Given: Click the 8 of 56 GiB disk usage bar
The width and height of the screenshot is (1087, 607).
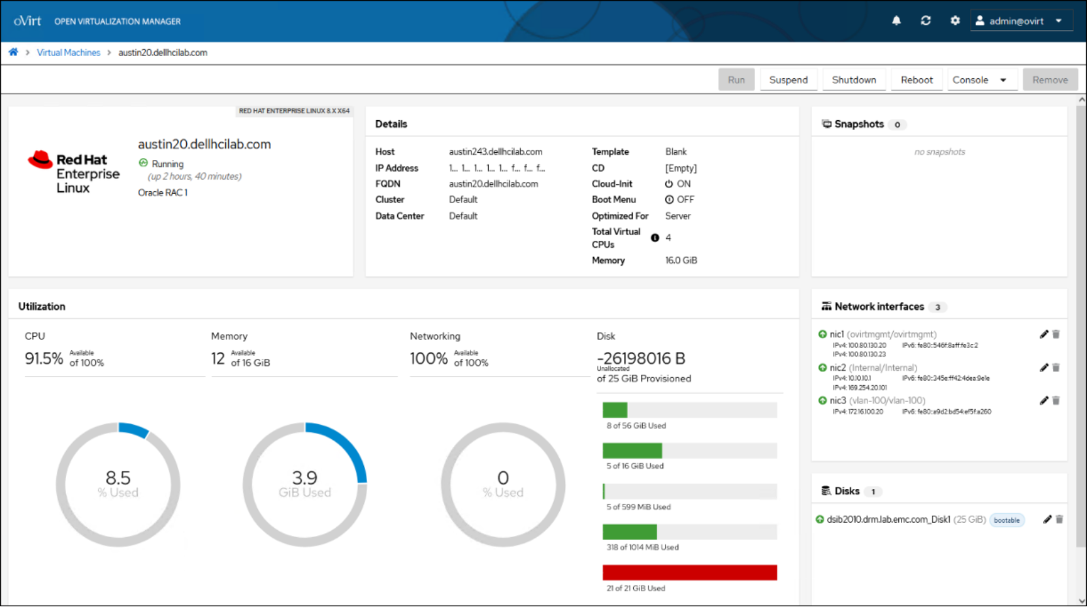Looking at the screenshot, I should coord(690,410).
